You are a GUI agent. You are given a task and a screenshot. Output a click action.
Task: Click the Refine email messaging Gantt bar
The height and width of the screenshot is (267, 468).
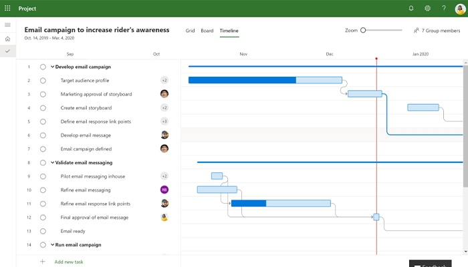pos(217,190)
